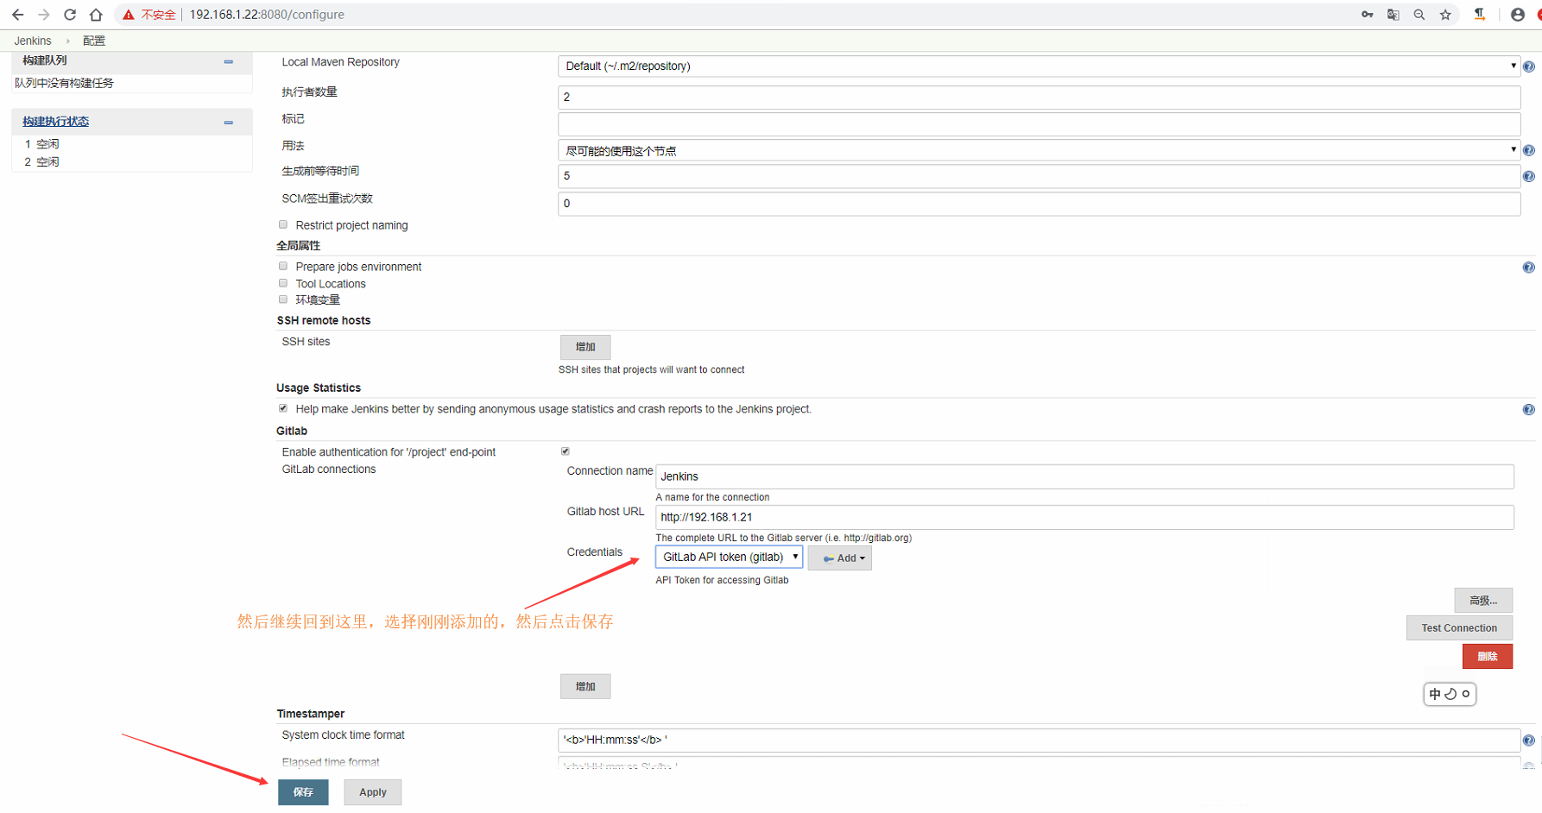1542x813 pixels.
Task: Click 增加 button below GitLab connections
Action: coord(585,687)
